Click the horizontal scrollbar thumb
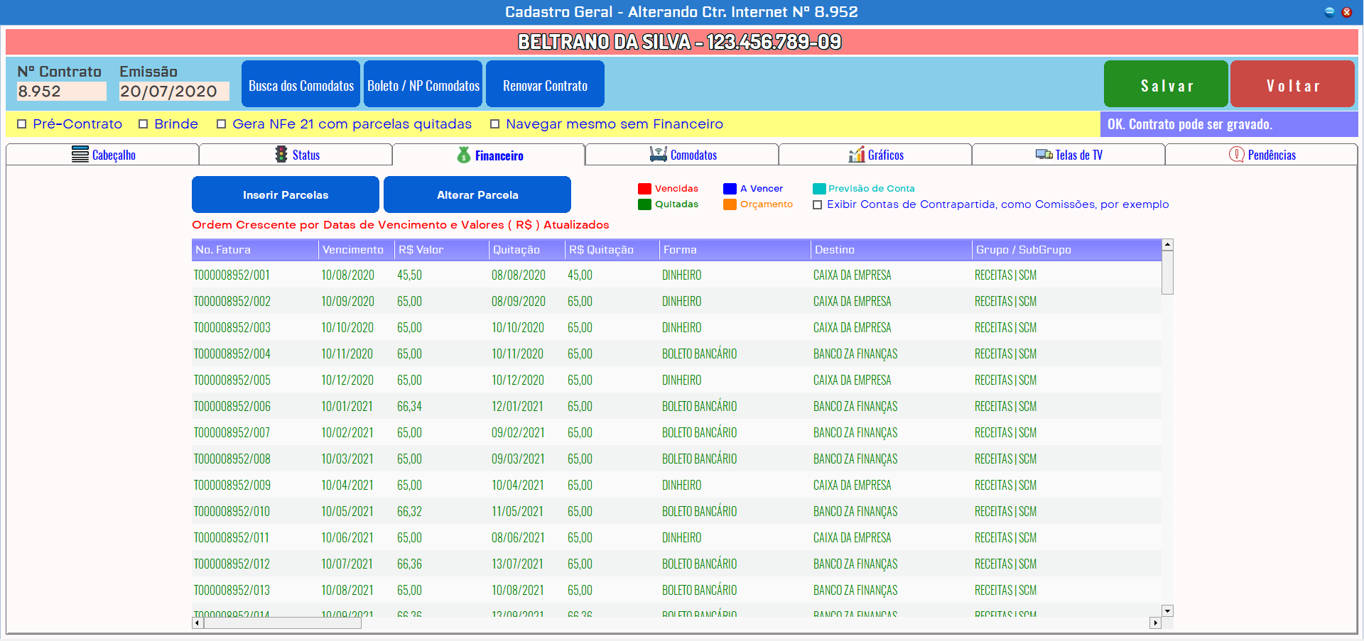Screen dimensions: 1364x641 (x=283, y=623)
